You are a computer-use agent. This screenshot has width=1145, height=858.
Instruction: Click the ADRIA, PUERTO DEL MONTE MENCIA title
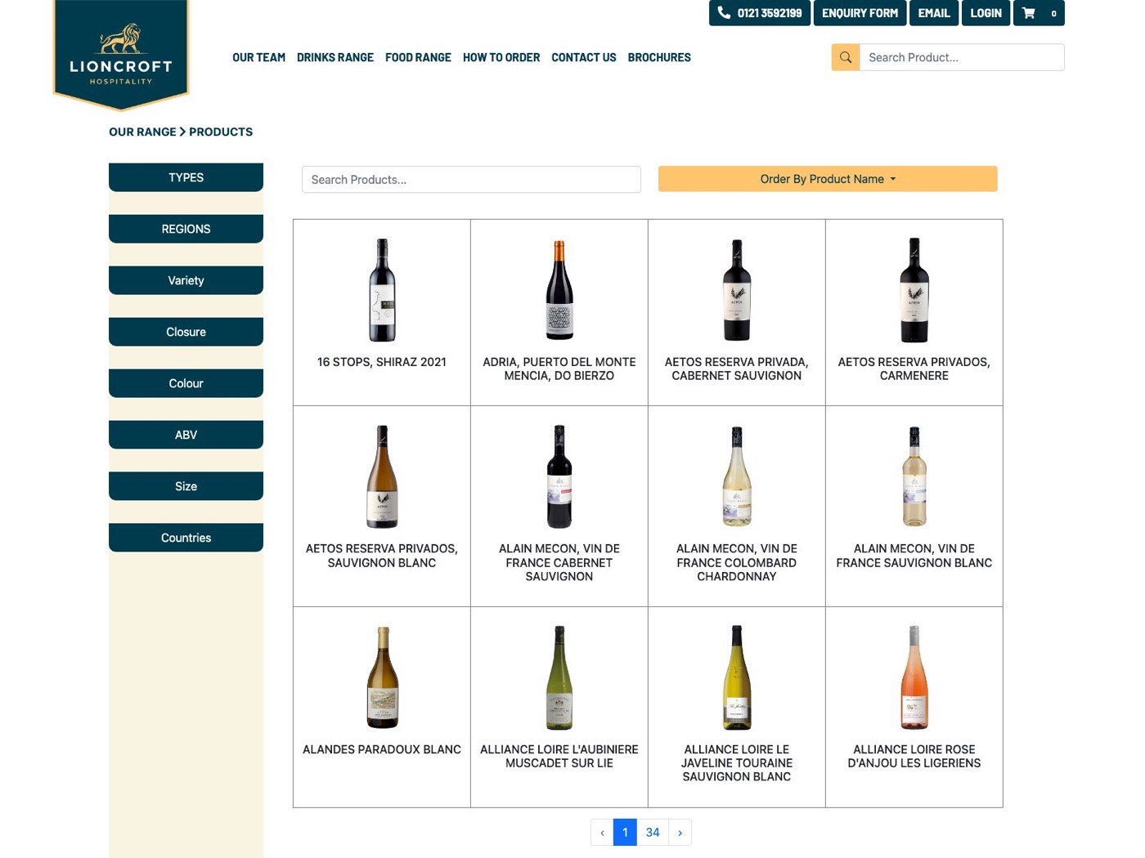(559, 369)
